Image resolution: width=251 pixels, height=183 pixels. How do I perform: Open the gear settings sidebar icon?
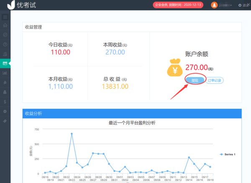click(x=5, y=111)
